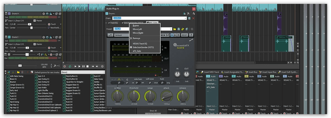Pick VEGAS Track EQ from the context menu

point(140,44)
